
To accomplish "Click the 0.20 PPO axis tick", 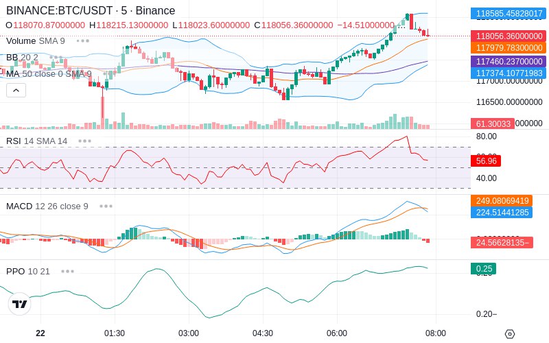I will (x=487, y=314).
